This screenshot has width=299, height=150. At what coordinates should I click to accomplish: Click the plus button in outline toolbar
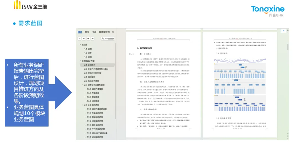click(88, 39)
